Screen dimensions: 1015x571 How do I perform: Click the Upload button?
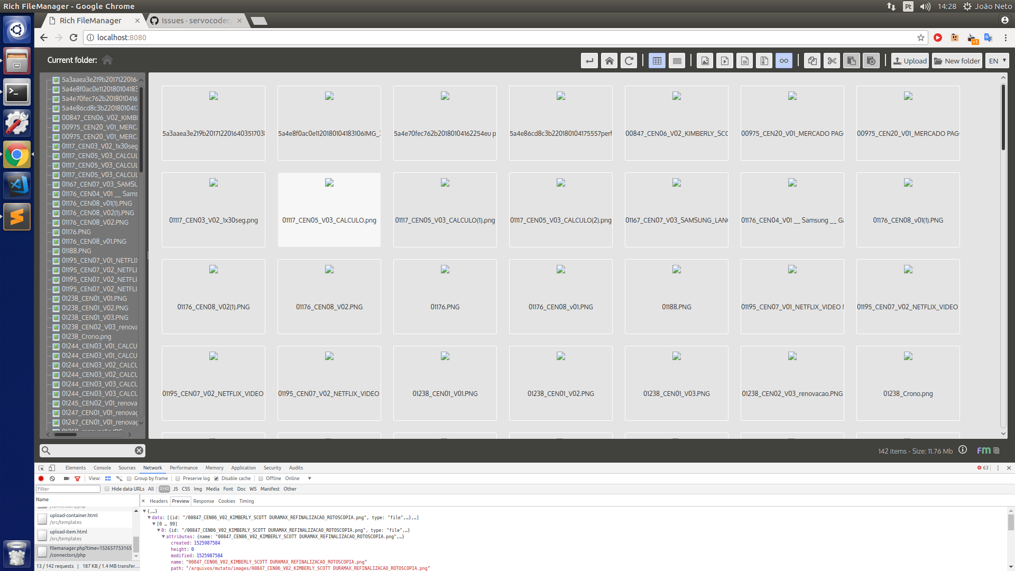click(909, 60)
